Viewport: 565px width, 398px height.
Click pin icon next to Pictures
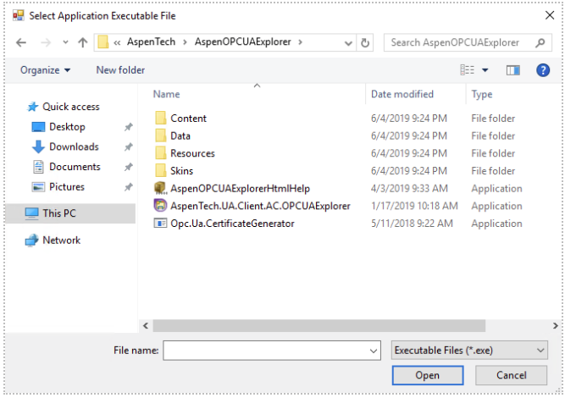coord(128,187)
